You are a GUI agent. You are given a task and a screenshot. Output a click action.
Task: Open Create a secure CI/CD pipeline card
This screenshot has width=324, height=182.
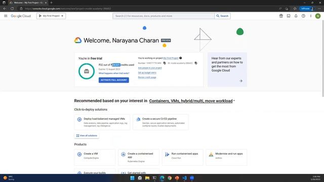(x=160, y=122)
